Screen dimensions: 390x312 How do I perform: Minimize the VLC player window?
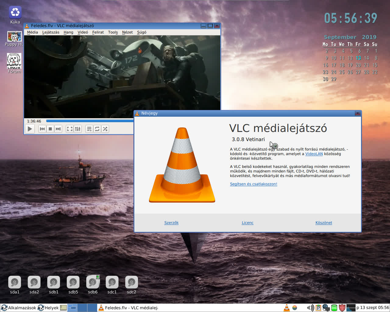click(x=204, y=26)
